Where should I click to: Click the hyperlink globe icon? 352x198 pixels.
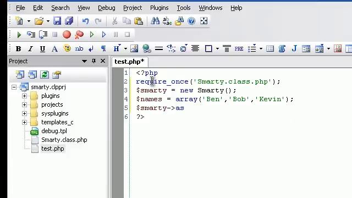(x=146, y=48)
